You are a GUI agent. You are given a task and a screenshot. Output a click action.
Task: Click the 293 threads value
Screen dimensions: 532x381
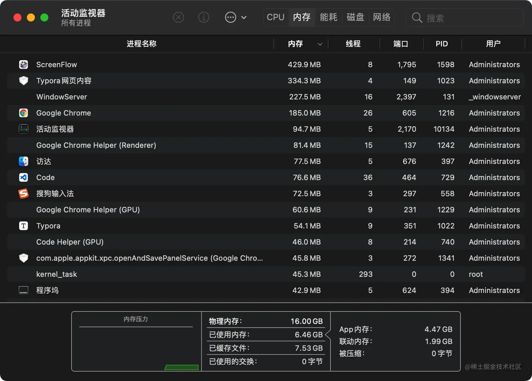[x=366, y=274]
